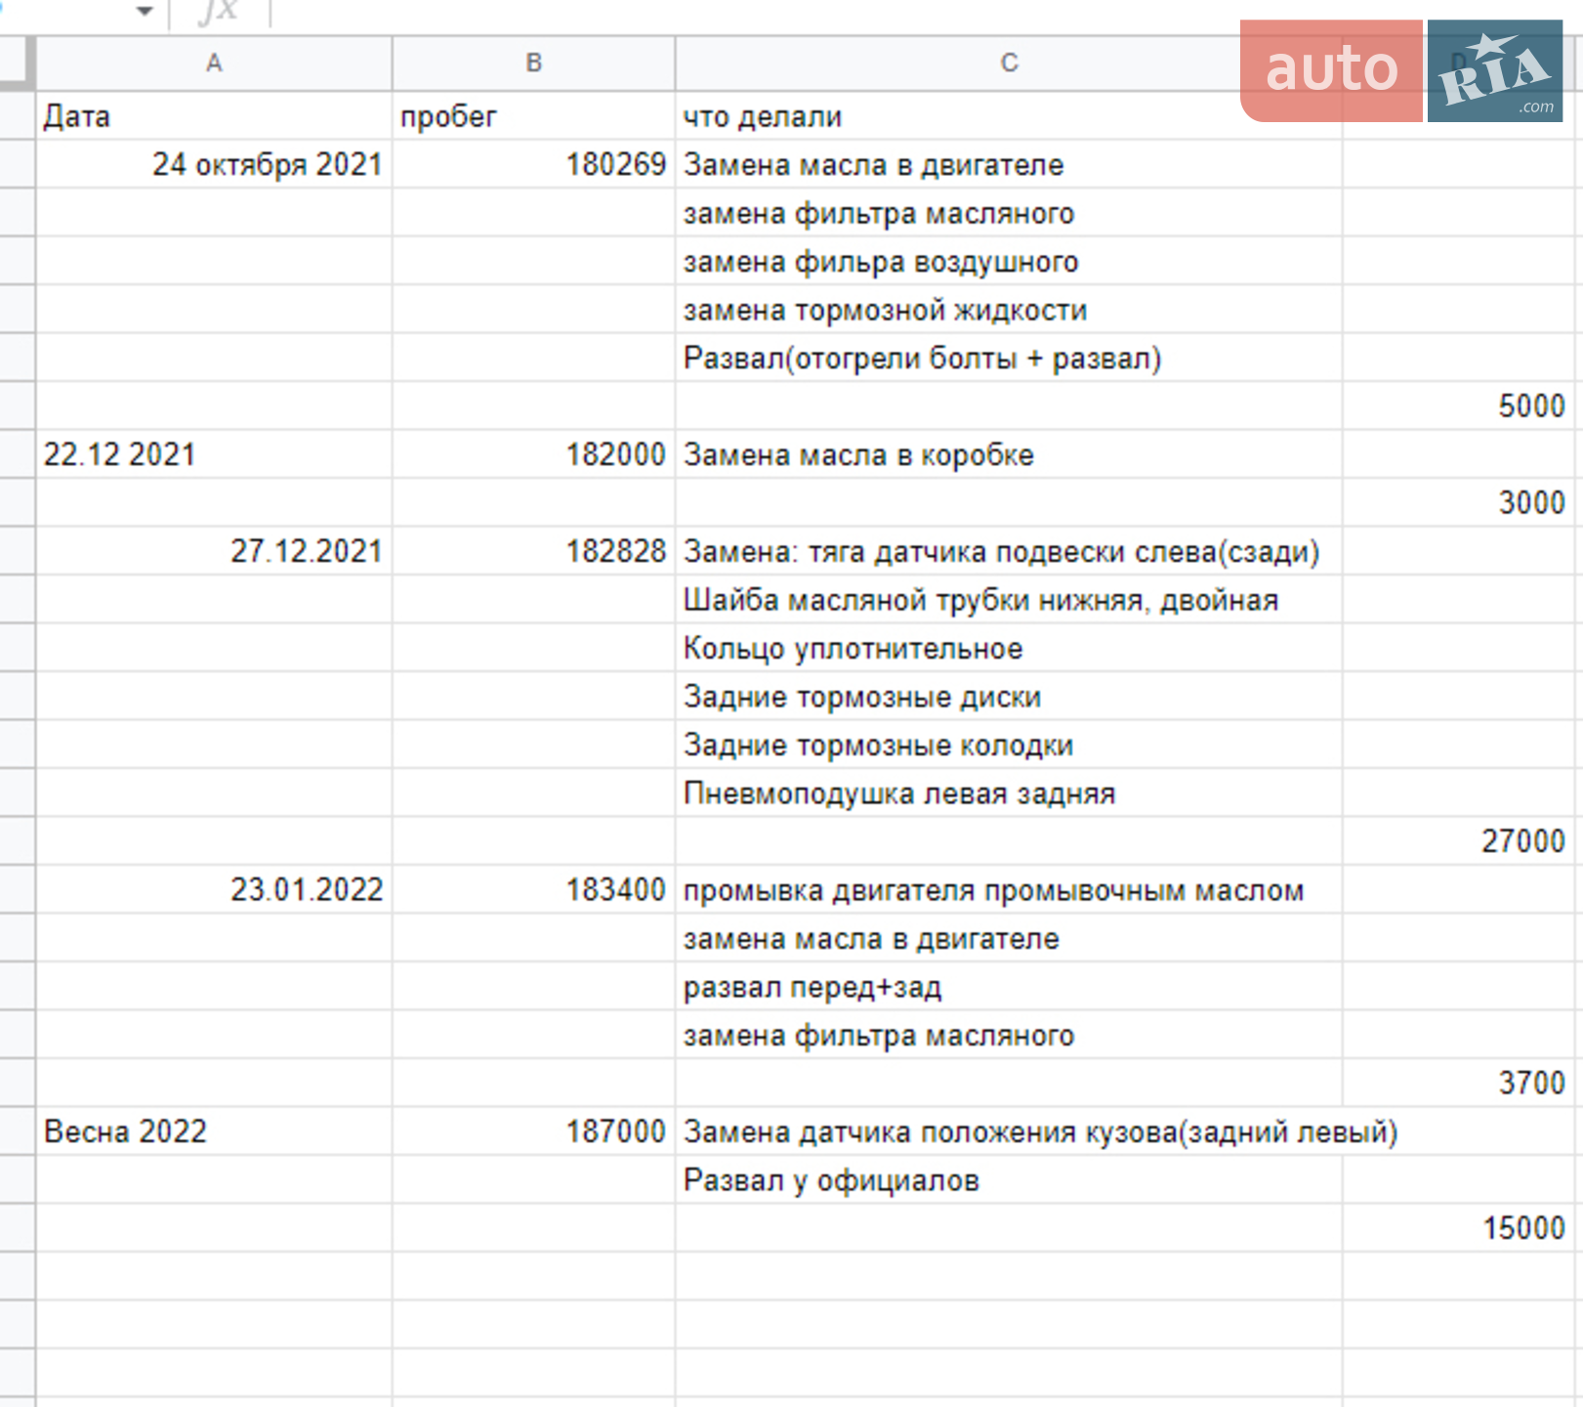The width and height of the screenshot is (1583, 1407).
Task: Select column C header
Action: click(1009, 64)
